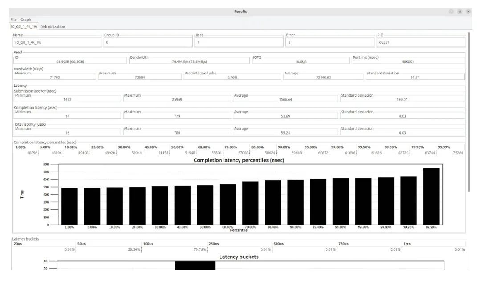
Task: Click the Jobs field
Action: pyautogui.click(x=239, y=42)
